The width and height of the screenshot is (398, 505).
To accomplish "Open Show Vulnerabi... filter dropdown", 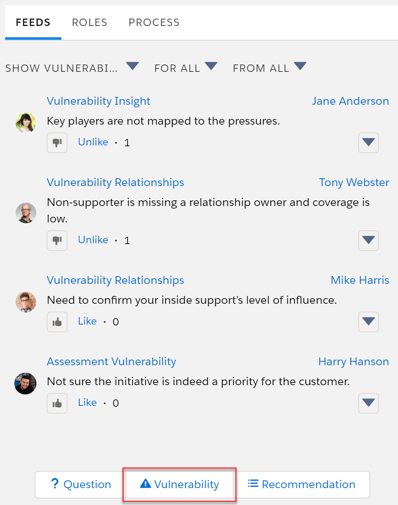I will tap(72, 68).
